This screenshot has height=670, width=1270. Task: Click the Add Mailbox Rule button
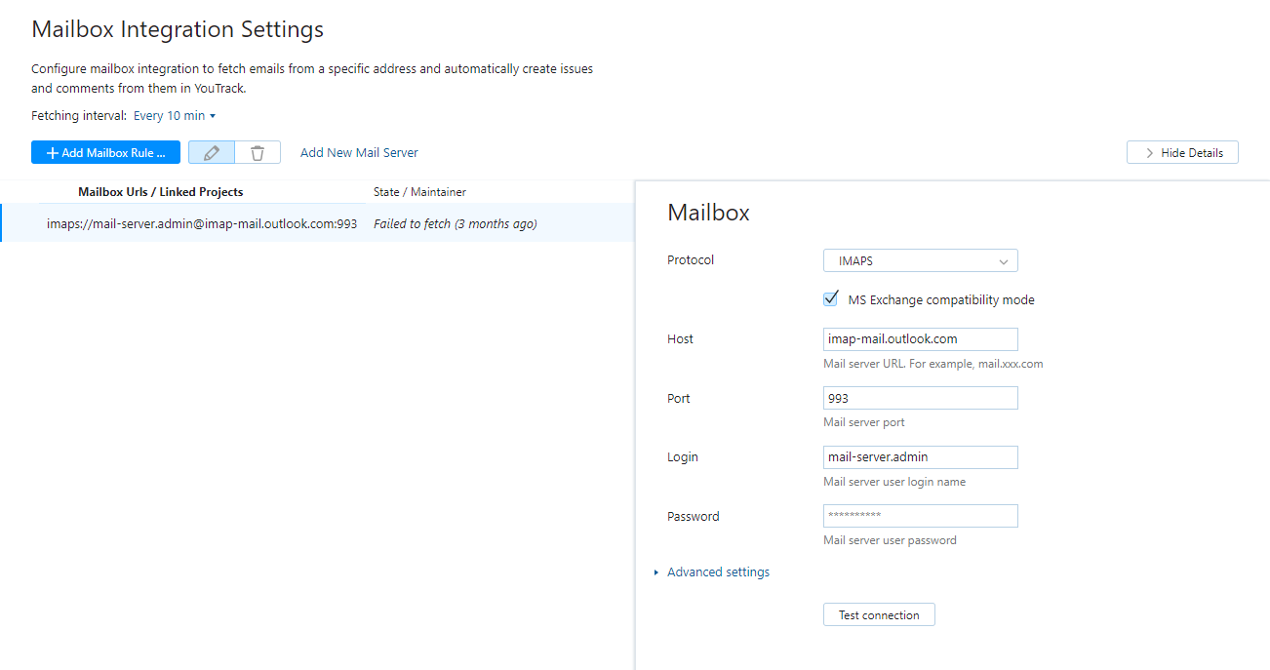[105, 152]
